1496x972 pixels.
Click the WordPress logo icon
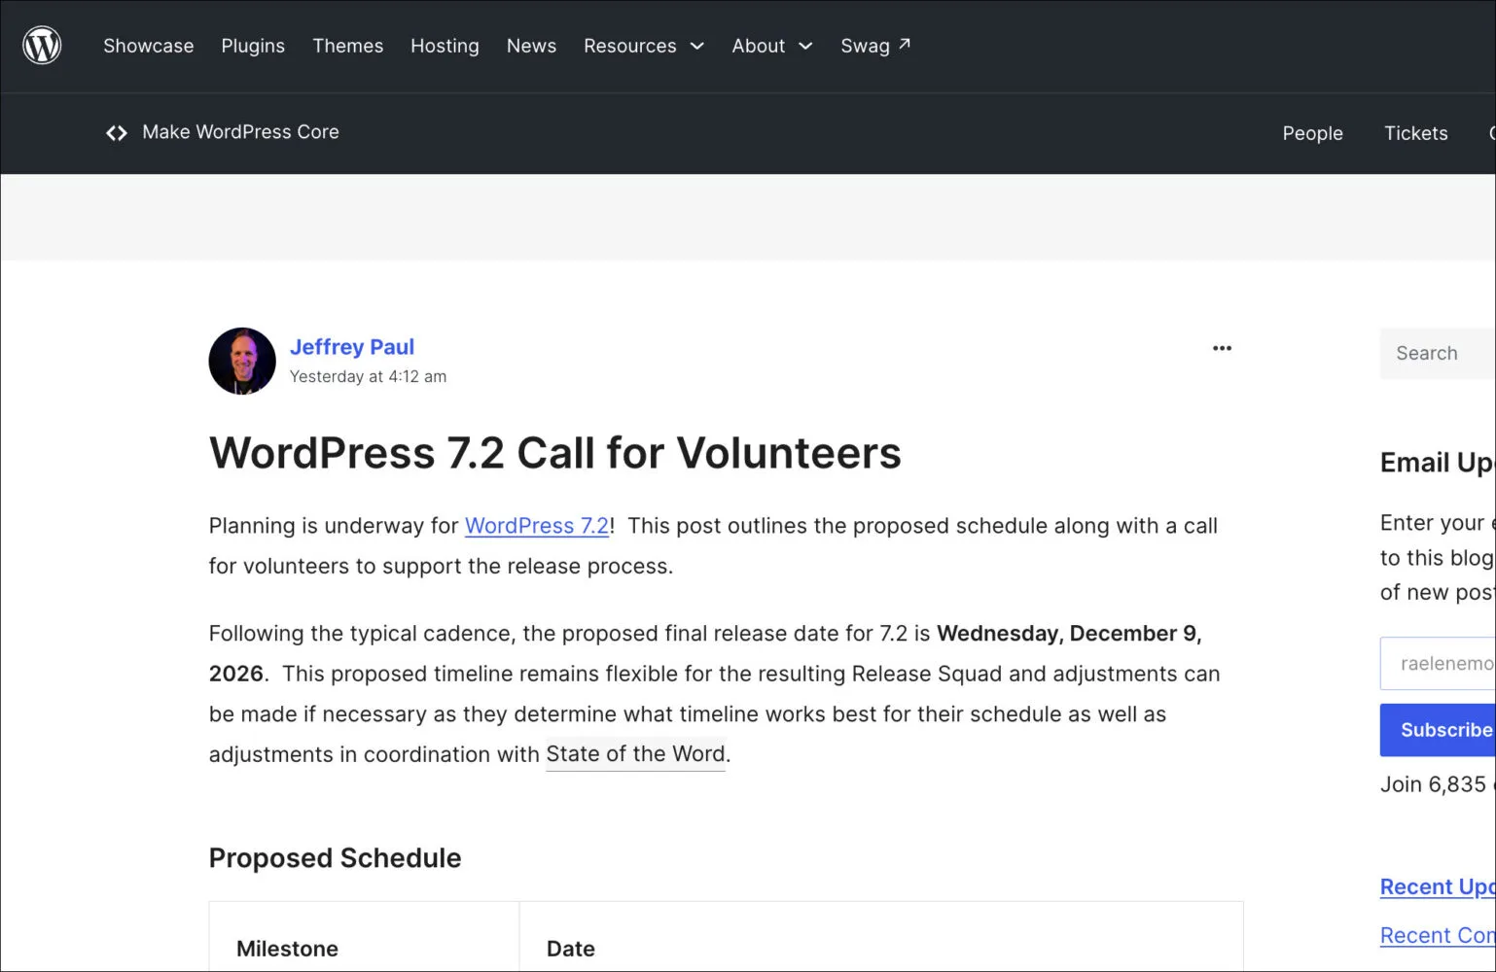click(42, 46)
